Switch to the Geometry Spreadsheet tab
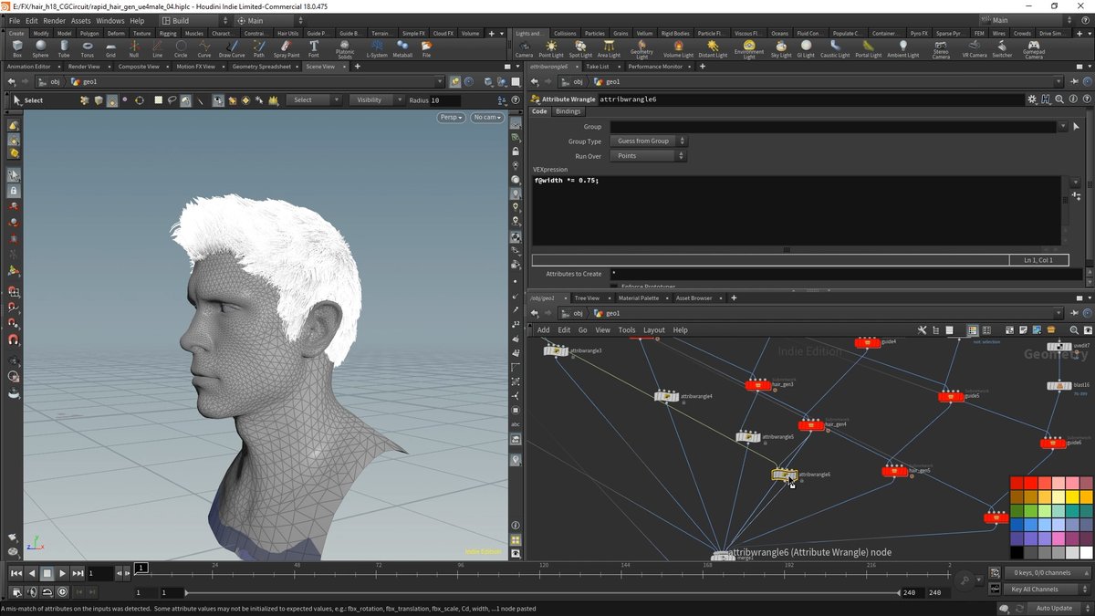The image size is (1095, 616). click(261, 67)
